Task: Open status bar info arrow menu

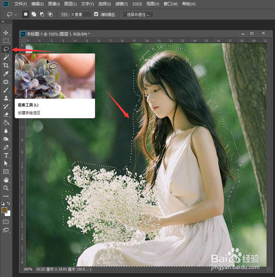Action: click(91, 269)
